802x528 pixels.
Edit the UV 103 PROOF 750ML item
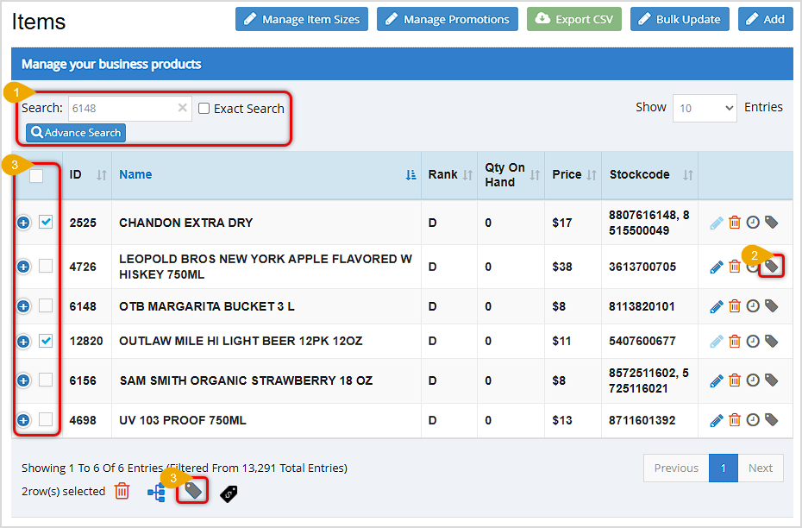[x=716, y=420]
